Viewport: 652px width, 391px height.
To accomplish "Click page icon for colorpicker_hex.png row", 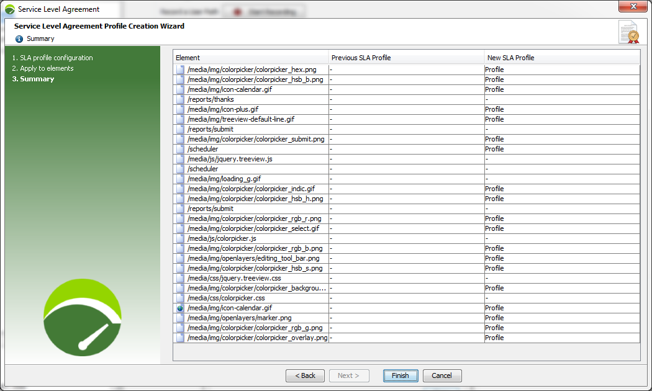I will [180, 70].
